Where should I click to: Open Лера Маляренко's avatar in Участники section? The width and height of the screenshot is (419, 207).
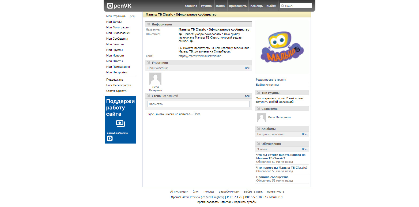pyautogui.click(x=155, y=79)
